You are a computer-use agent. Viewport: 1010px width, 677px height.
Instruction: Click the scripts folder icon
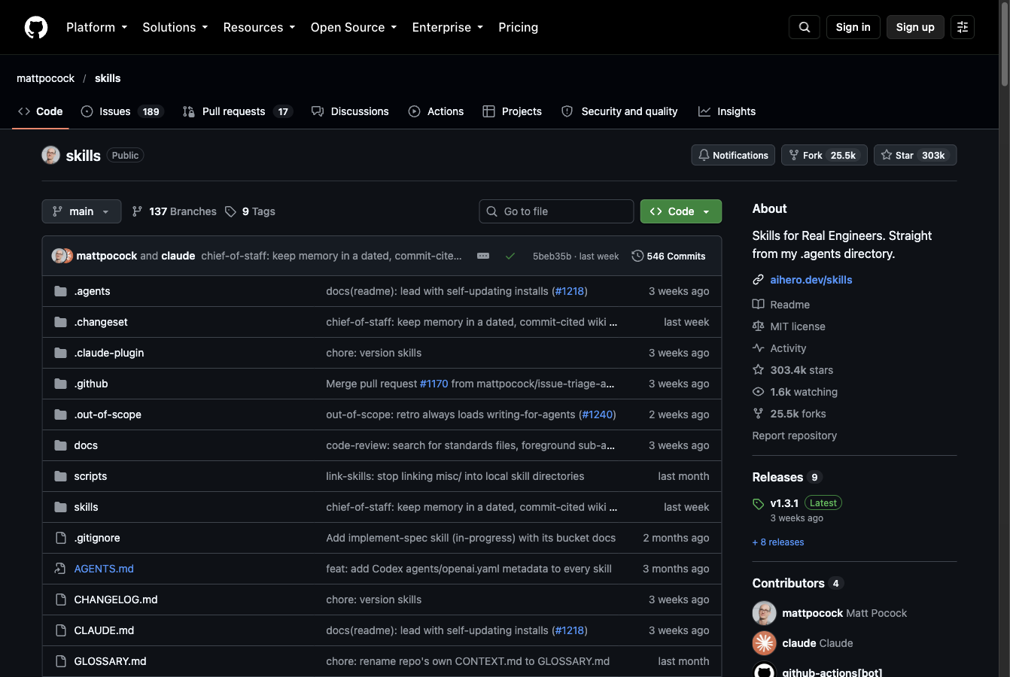61,476
